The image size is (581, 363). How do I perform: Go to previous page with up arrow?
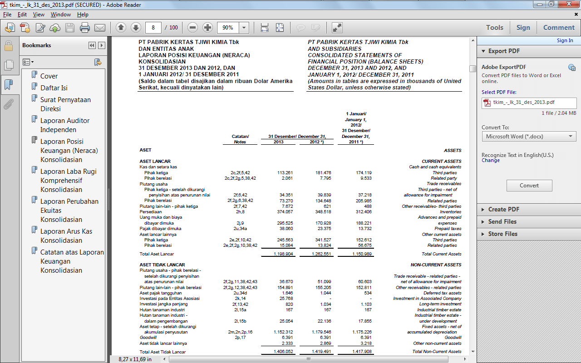point(121,28)
